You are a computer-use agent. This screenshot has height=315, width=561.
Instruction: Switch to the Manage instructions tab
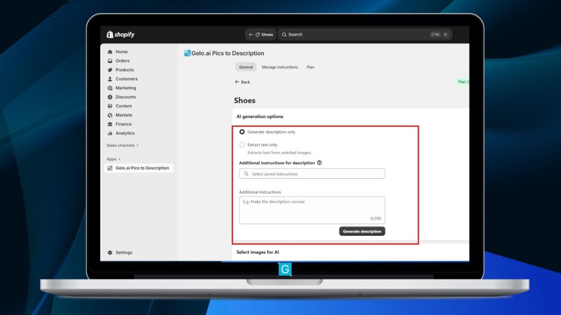279,67
